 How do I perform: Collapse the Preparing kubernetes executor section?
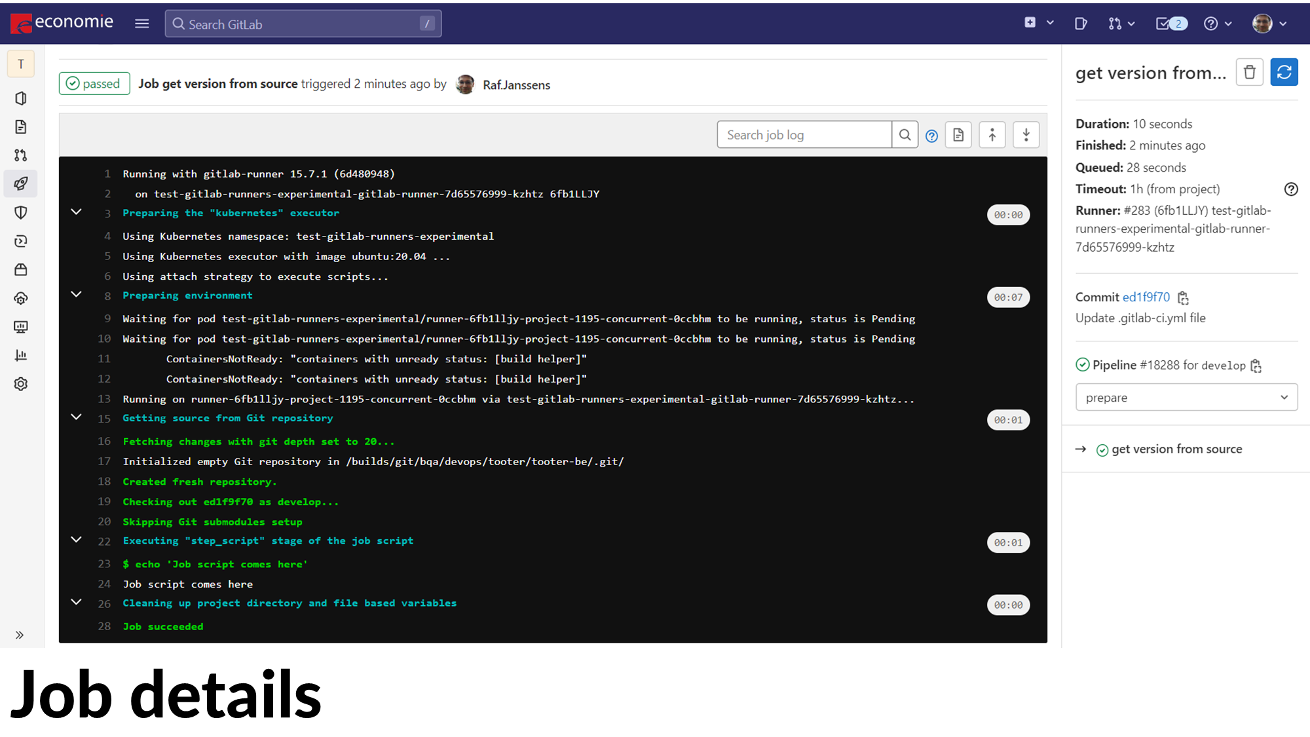point(77,212)
